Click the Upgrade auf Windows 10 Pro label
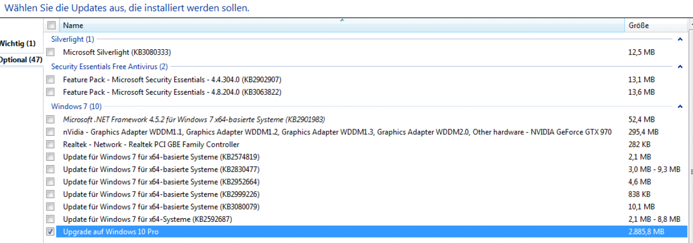Screen dimensions: 693x243 click(111, 232)
